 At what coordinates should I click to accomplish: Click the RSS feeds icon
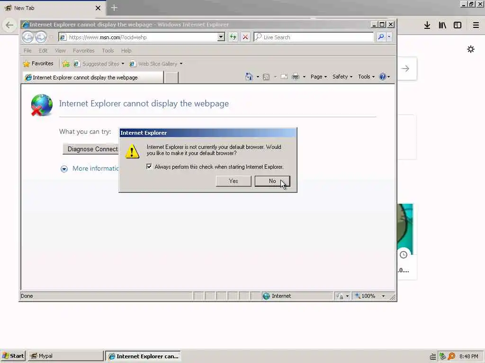click(266, 77)
